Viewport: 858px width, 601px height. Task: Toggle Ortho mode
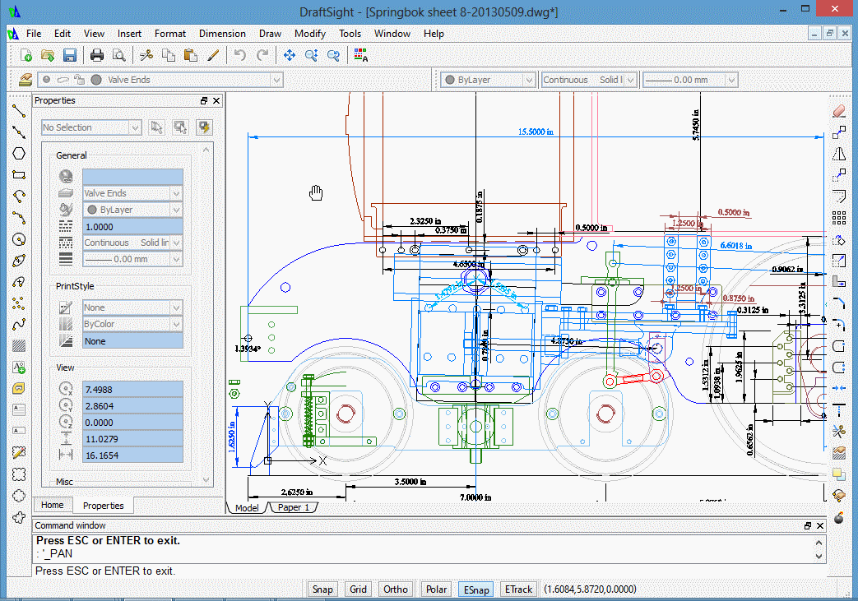[x=396, y=589]
